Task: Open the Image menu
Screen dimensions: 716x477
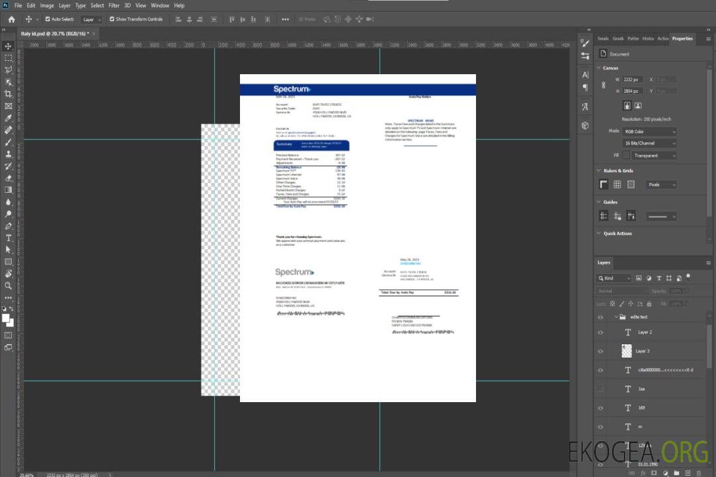Action: tap(47, 5)
